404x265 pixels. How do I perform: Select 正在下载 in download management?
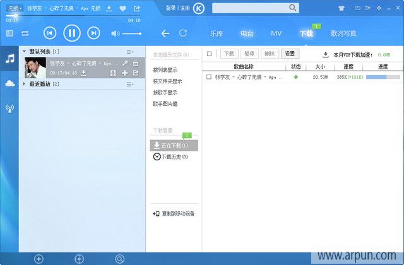pos(174,146)
